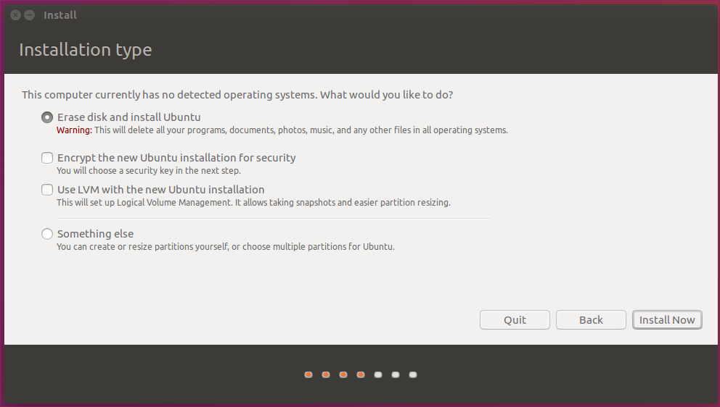
Task: Check Use LVM with the new Ubuntu installation
Action: pyautogui.click(x=47, y=190)
